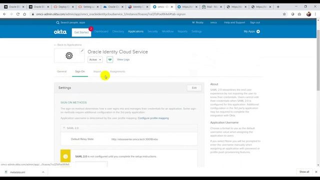Open the Chrome profile avatar
Screen dimensions: 320x180
(x=308, y=14)
